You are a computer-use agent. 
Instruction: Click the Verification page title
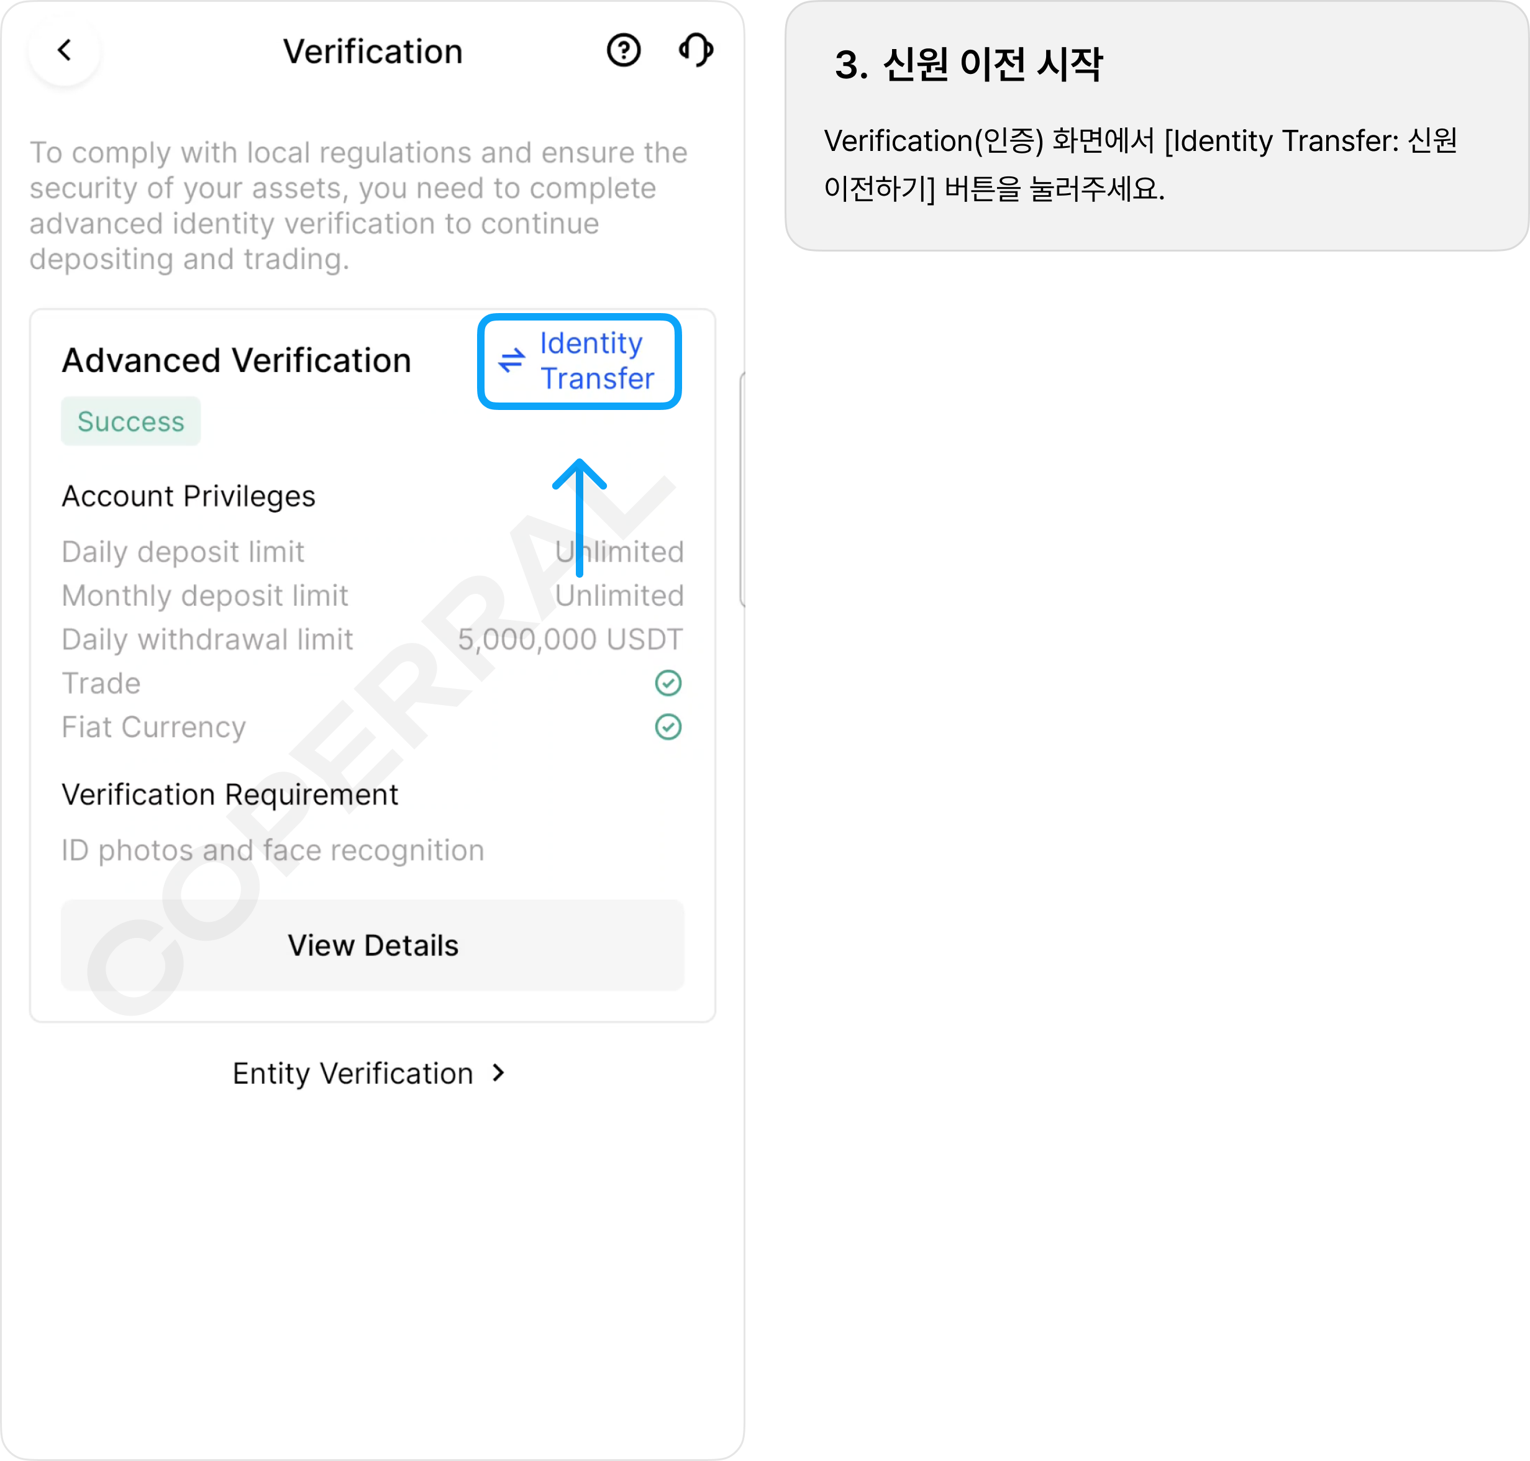(373, 52)
